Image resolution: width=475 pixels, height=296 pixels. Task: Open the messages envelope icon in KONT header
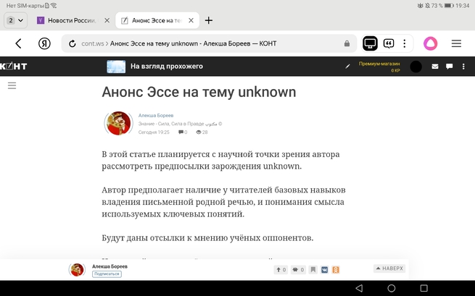click(x=435, y=67)
